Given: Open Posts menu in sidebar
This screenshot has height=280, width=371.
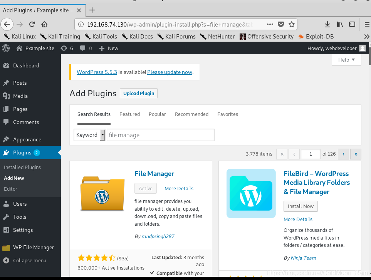Looking at the screenshot, I should [x=30, y=83].
